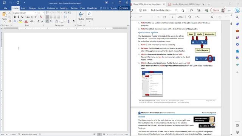The width and height of the screenshot is (242, 136).
Task: Toggle Show/Hide paragraph marks
Action: coord(74,21)
